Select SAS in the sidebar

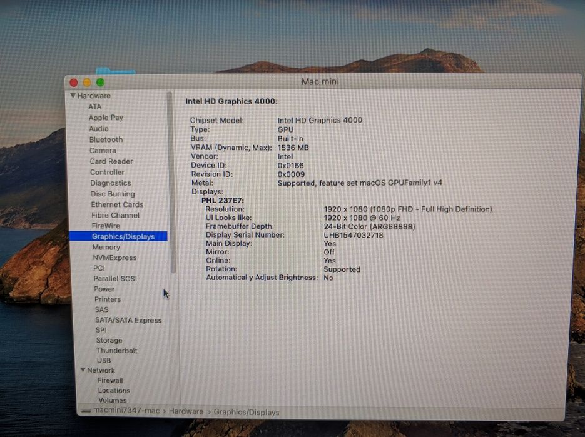102,309
